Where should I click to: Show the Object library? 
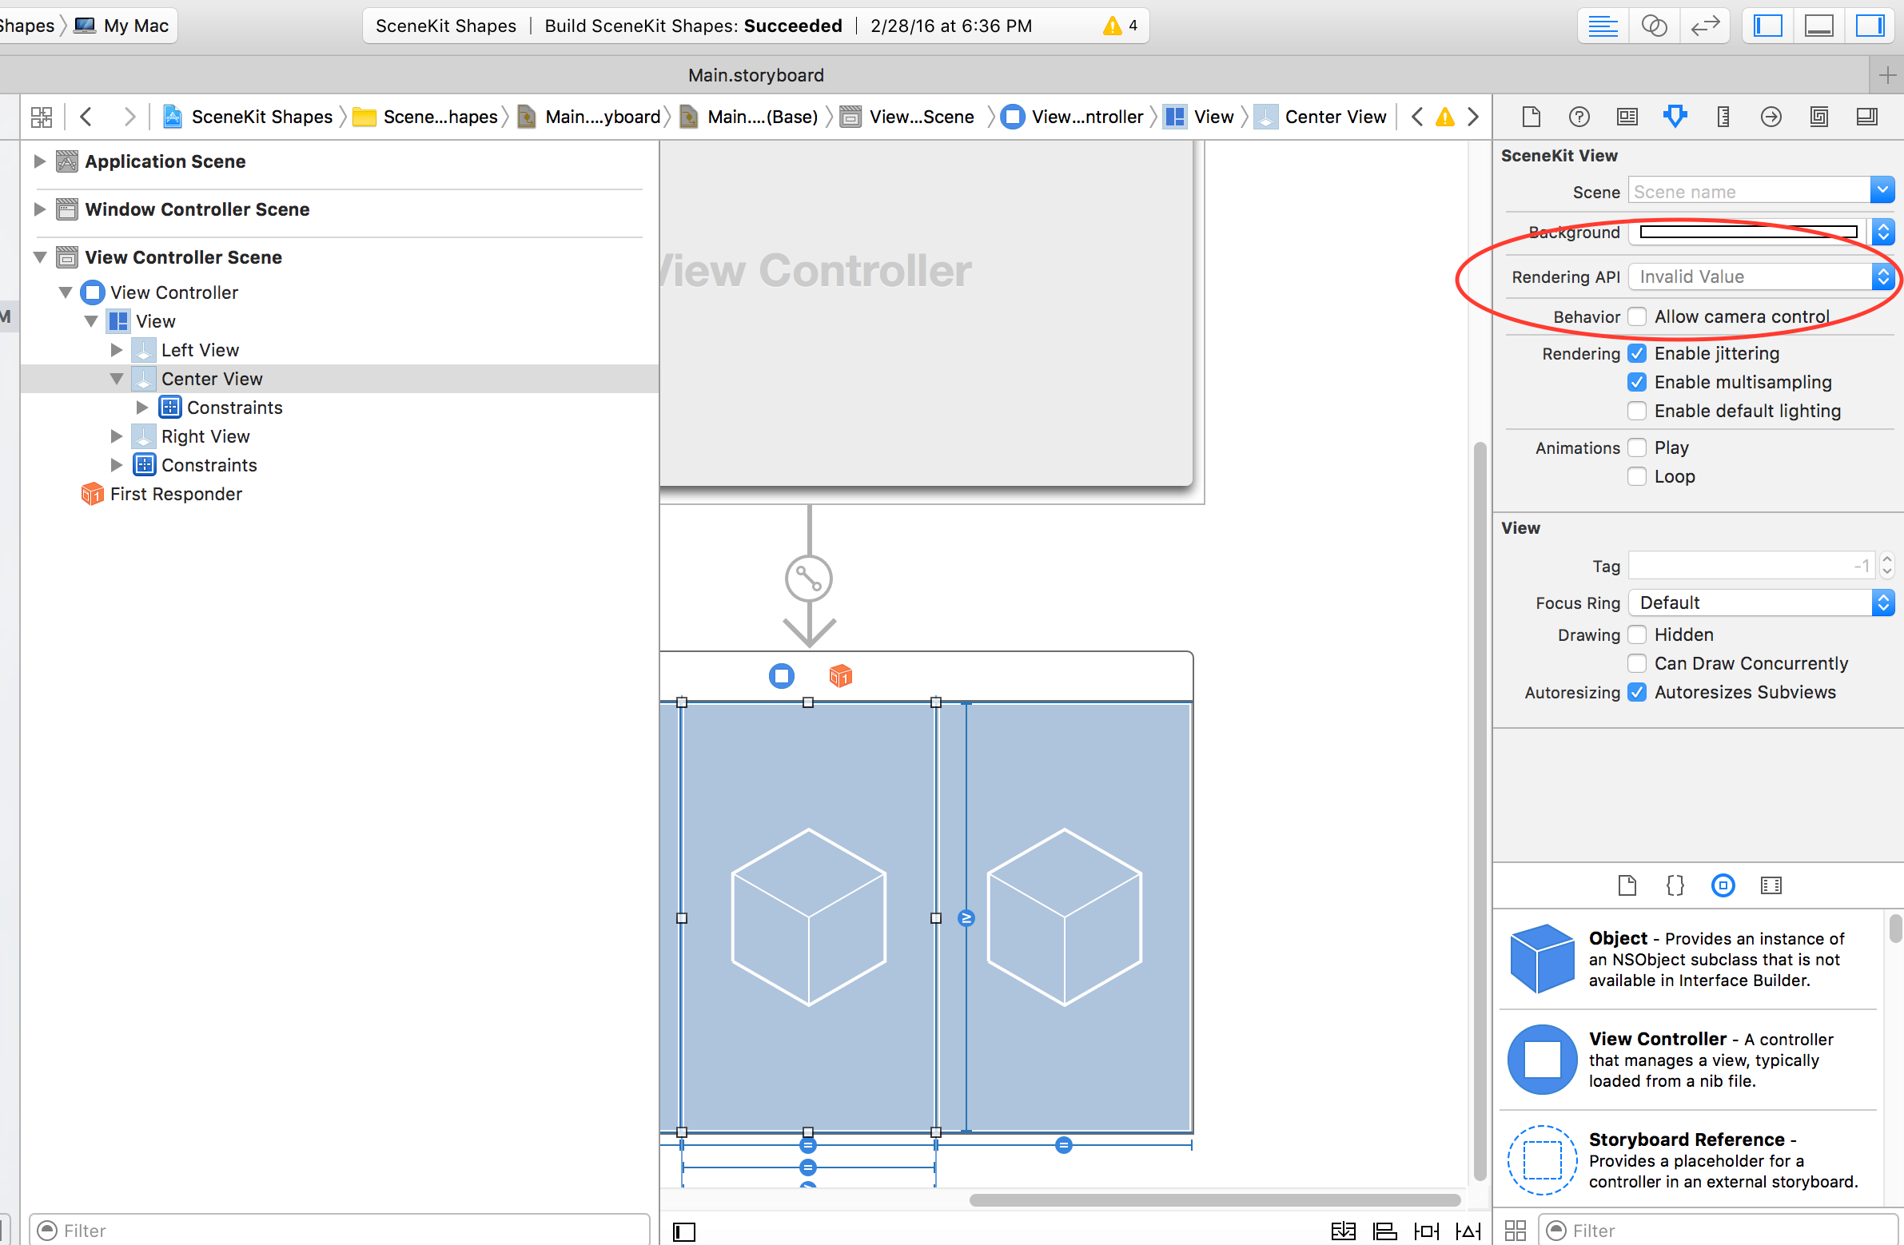coord(1723,885)
